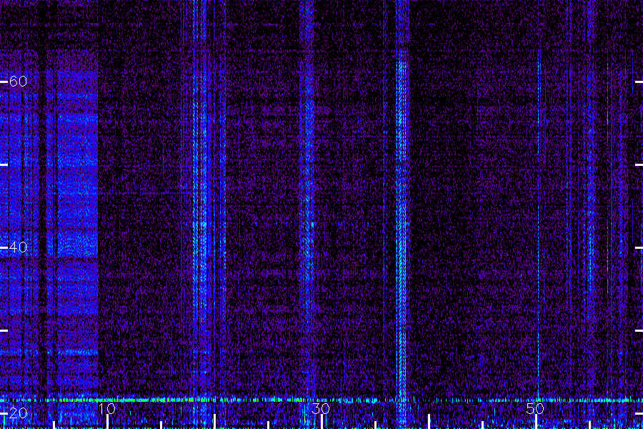Click the "20" vertical axis label
Image resolution: width=643 pixels, height=429 pixels.
pos(18,413)
